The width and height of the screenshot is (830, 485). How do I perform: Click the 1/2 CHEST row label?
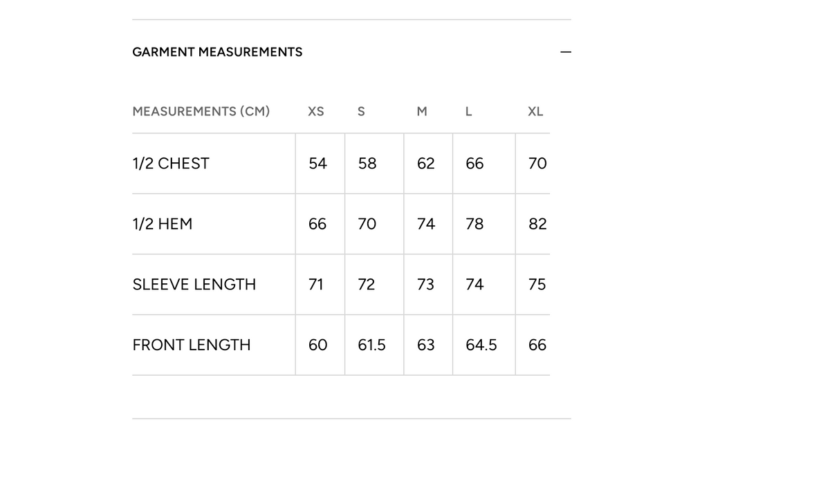[171, 164]
